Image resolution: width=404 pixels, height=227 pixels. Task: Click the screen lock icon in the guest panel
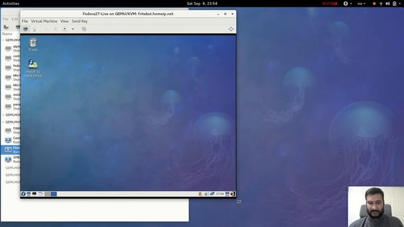[227, 194]
